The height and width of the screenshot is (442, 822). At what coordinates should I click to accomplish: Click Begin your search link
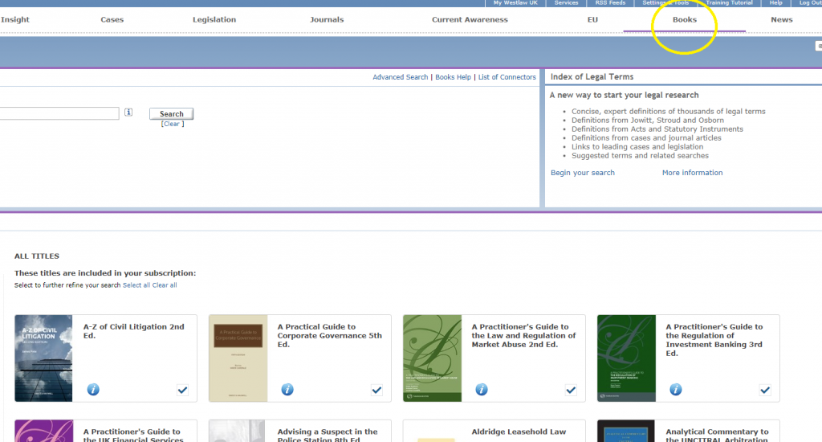point(582,173)
